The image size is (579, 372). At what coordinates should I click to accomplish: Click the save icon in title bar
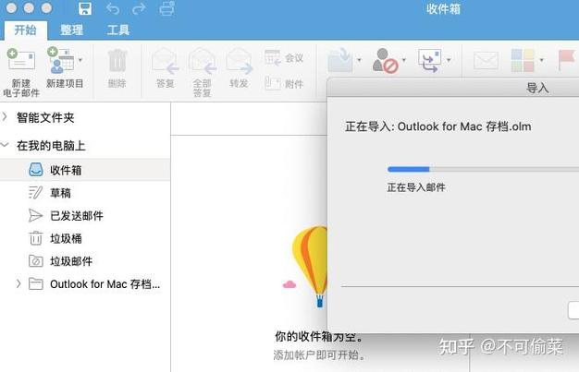point(85,8)
